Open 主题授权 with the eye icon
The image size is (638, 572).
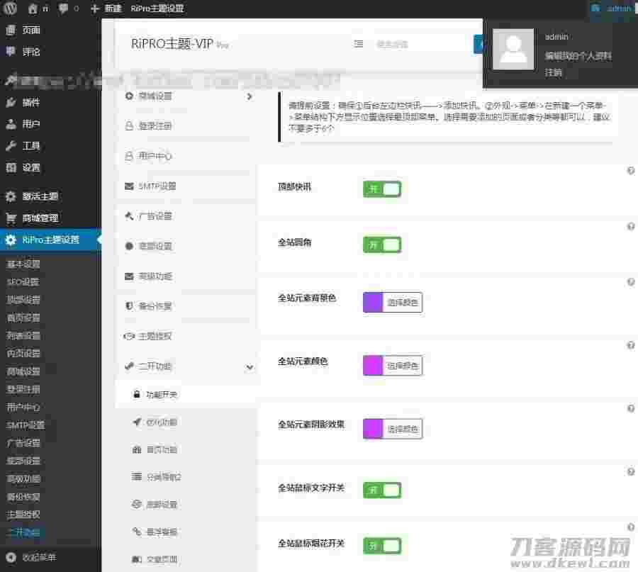click(x=154, y=336)
